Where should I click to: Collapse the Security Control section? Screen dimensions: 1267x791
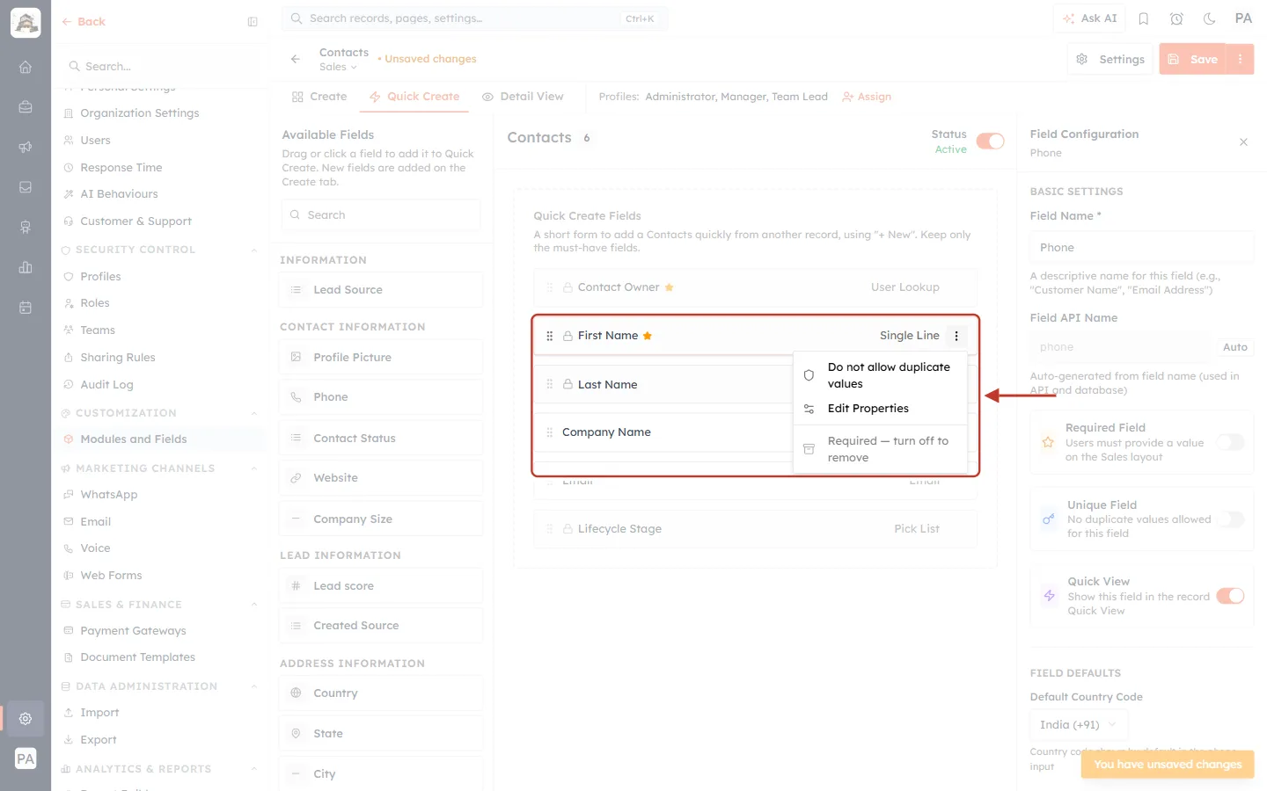(253, 250)
